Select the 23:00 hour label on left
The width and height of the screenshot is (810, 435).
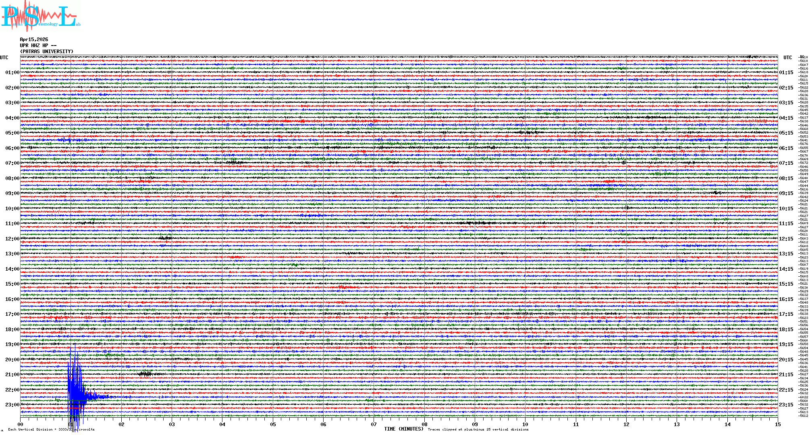12,405
